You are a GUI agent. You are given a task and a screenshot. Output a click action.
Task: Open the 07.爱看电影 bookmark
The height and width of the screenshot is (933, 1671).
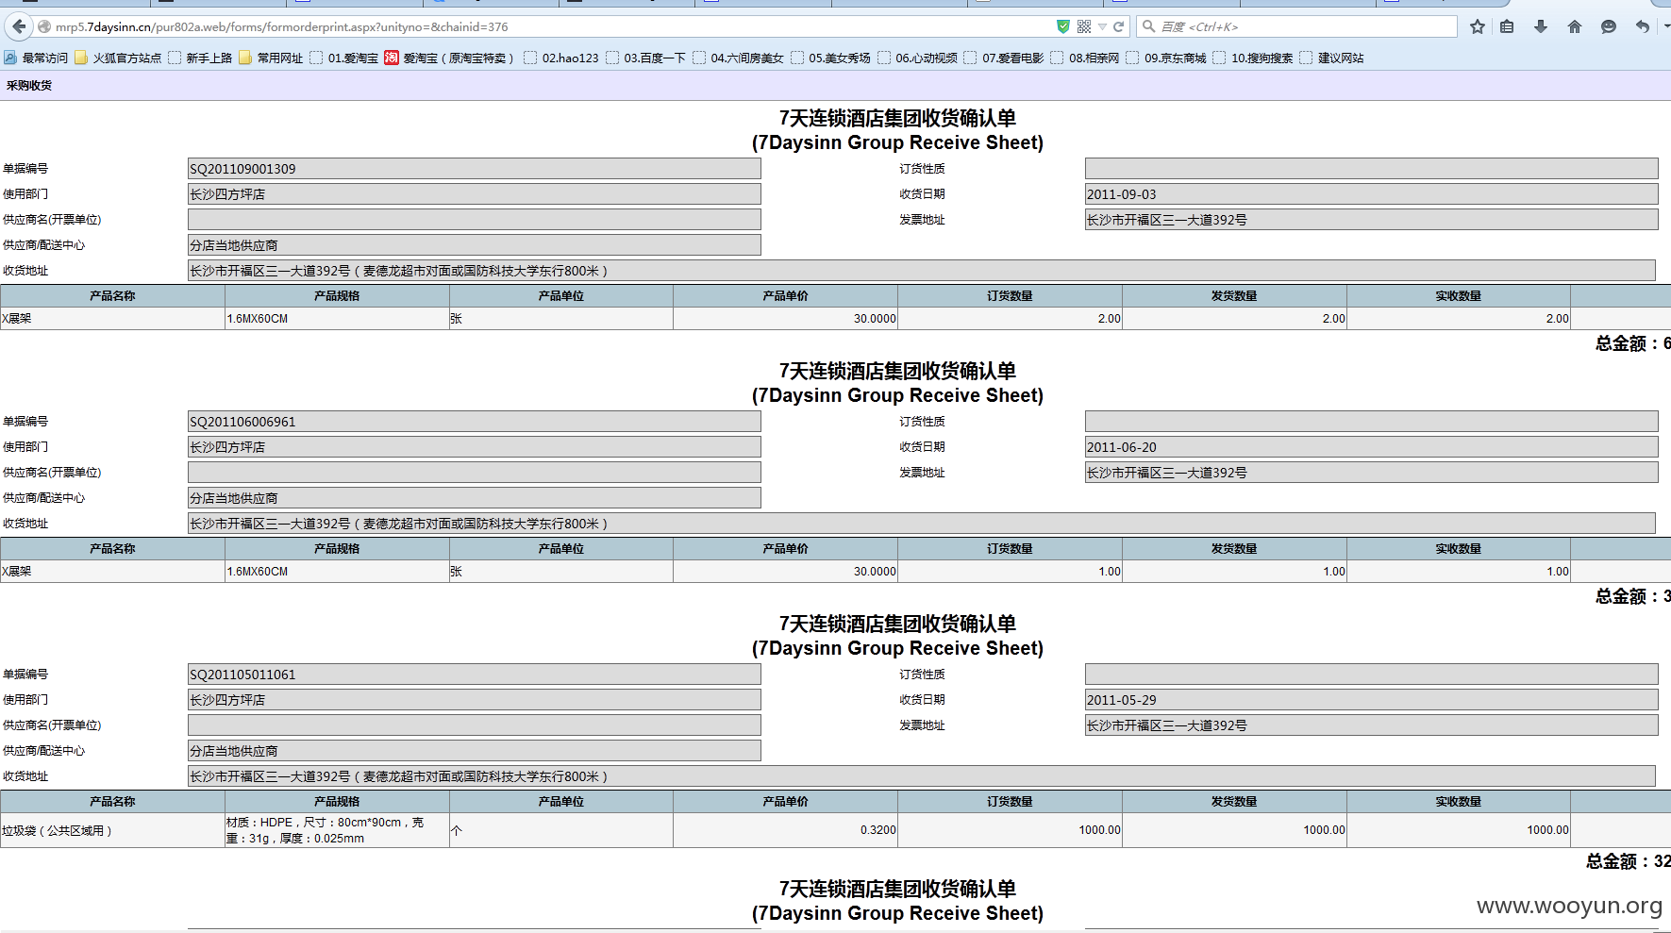pyautogui.click(x=1005, y=58)
